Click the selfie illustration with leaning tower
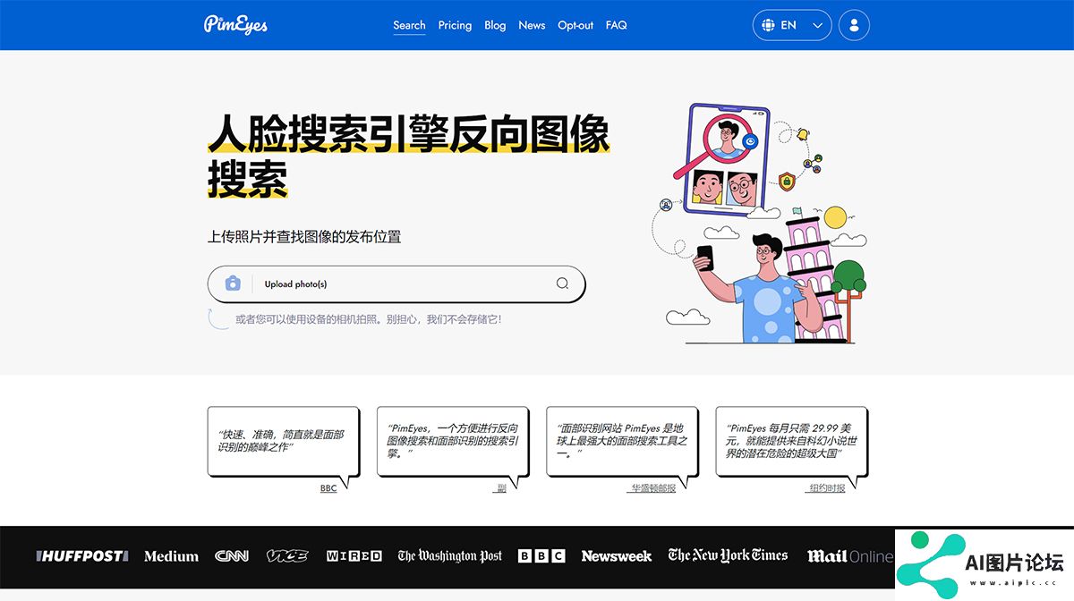This screenshot has width=1074, height=601. pos(759,224)
